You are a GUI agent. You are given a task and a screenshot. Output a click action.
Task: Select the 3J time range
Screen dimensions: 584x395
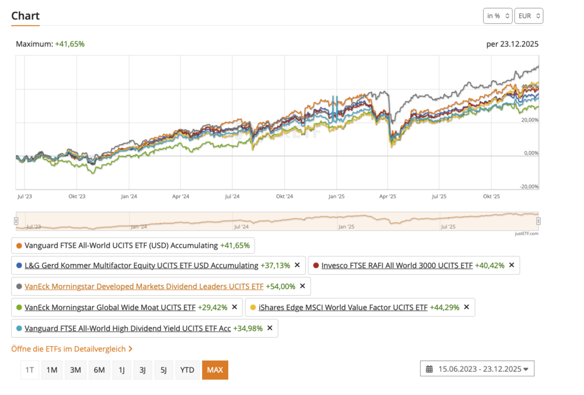pyautogui.click(x=142, y=370)
